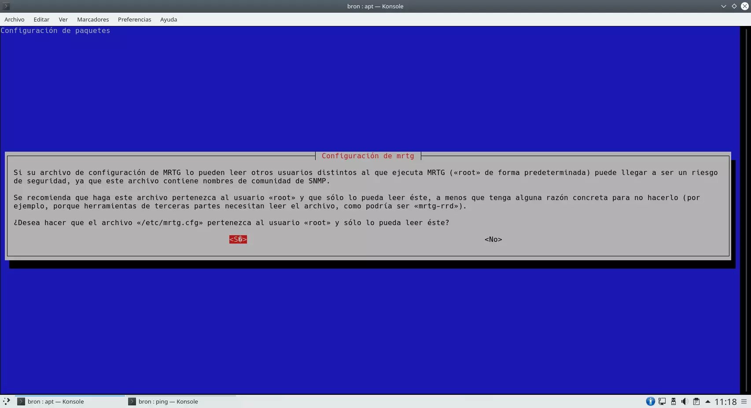Open the Preferencias menu
The image size is (751, 408).
click(x=134, y=19)
